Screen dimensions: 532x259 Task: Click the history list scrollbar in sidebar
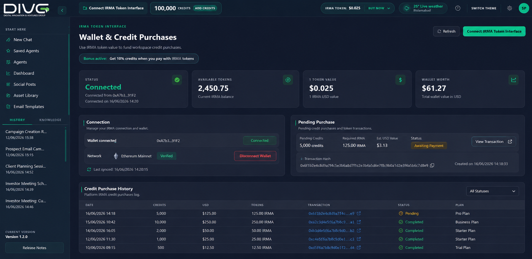coord(66,146)
